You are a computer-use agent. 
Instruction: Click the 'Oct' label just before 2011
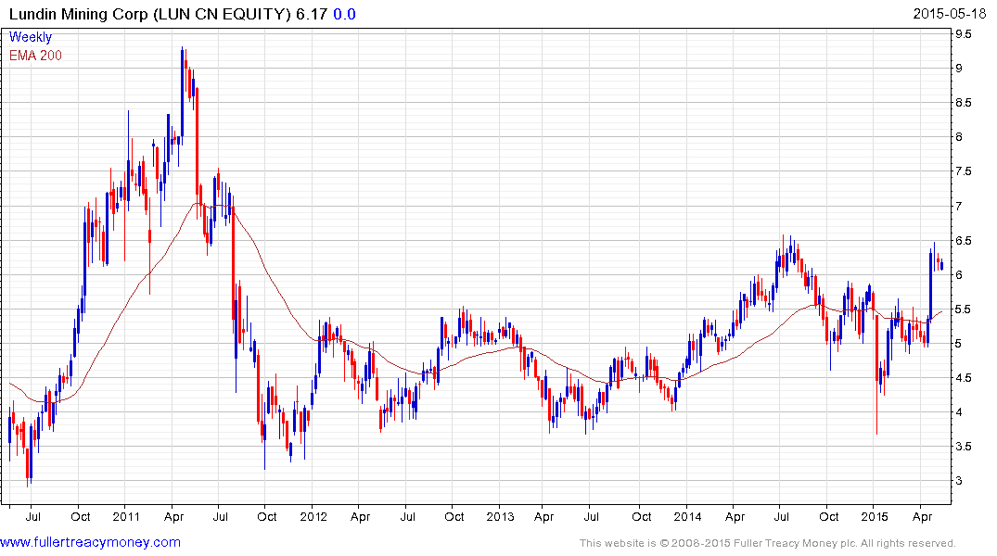pos(80,516)
